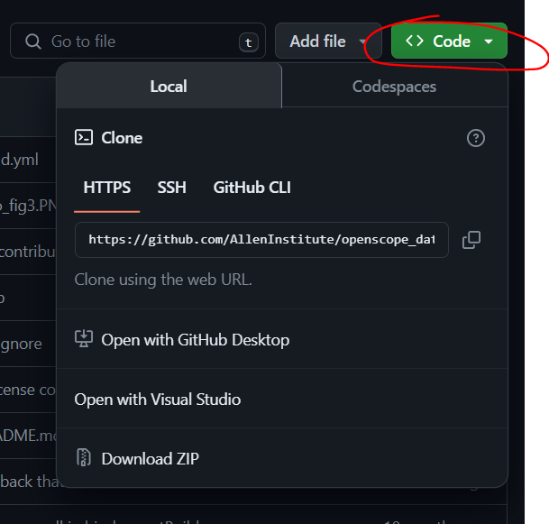Click the 't' keyboard shortcut badge
The height and width of the screenshot is (524, 549).
point(249,42)
